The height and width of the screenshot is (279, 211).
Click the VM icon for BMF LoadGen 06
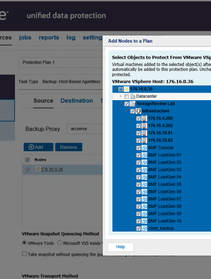144,192
